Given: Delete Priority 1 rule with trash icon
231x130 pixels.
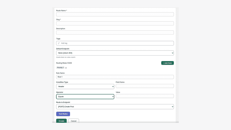Looking at the screenshot, I should [x=66, y=68].
